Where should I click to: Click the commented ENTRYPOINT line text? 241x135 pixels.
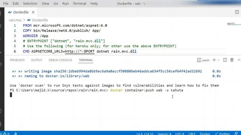coord(64,41)
